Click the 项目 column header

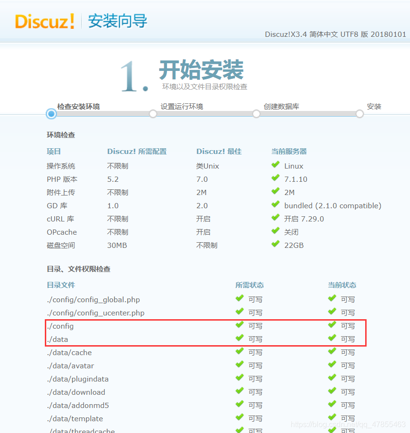click(x=54, y=151)
